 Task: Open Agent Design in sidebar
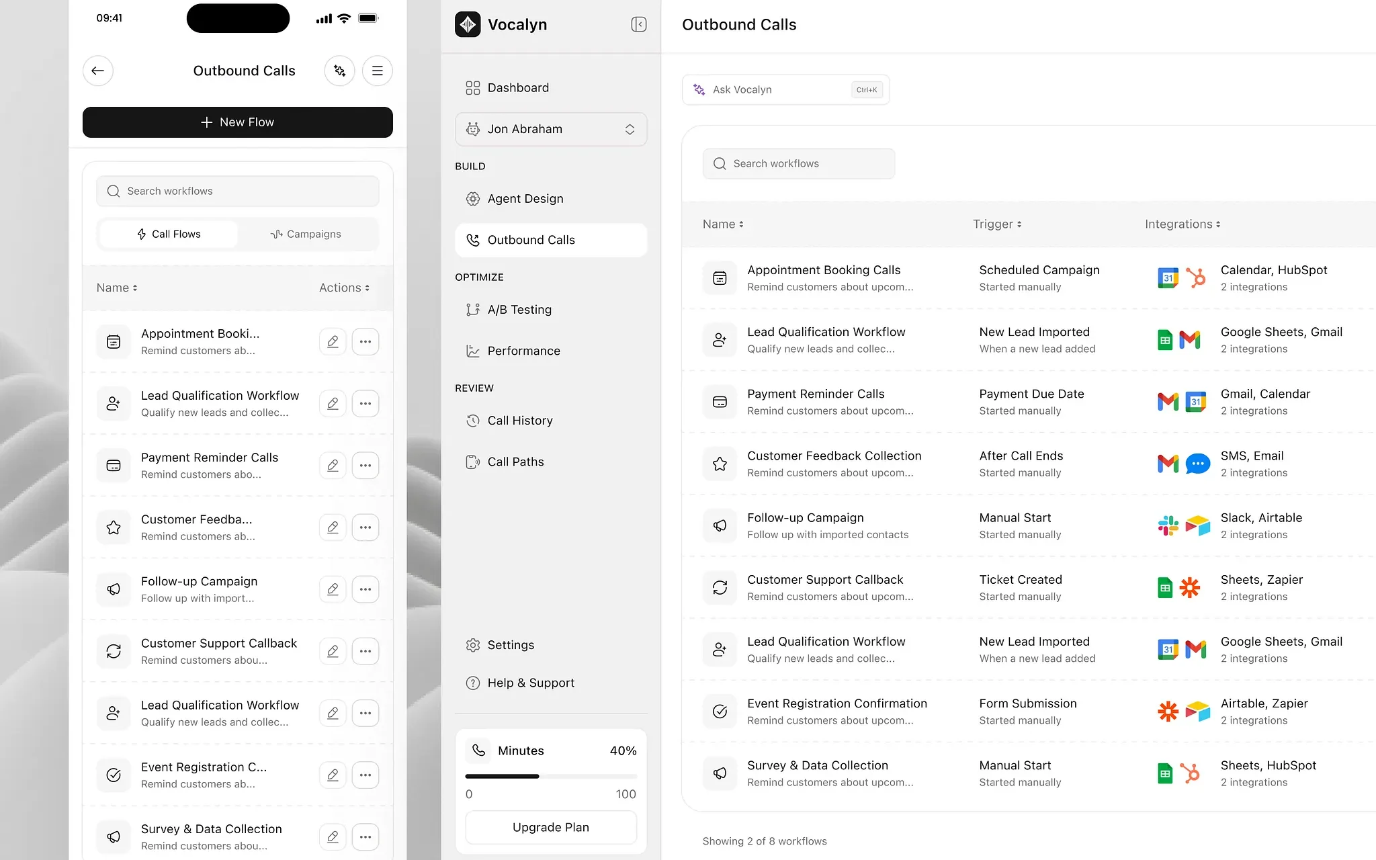551,199
